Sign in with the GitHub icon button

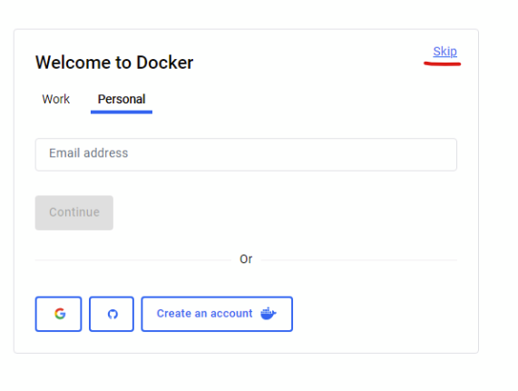(112, 314)
